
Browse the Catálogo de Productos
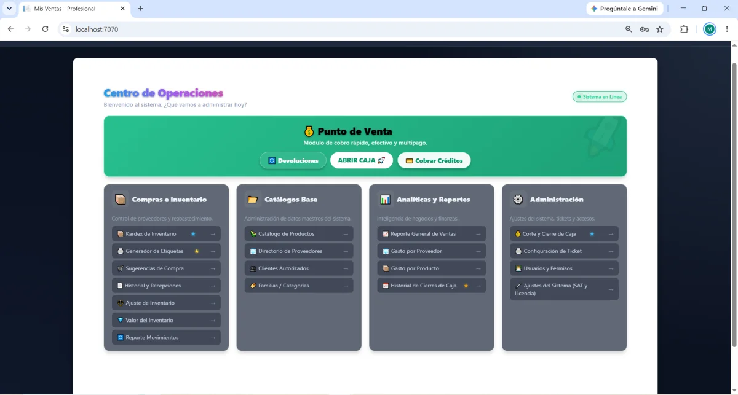(x=299, y=234)
